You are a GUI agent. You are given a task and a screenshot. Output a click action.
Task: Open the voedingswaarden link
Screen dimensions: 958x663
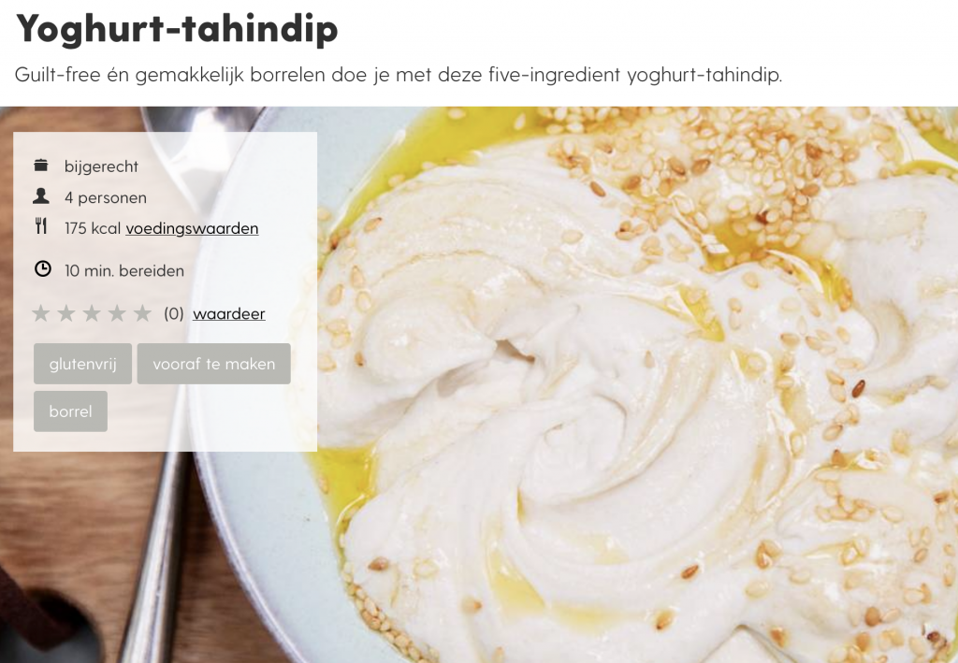click(192, 228)
